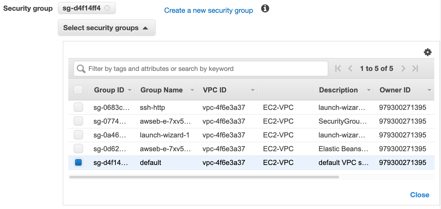Click the select-all checkbox in the header

tap(78, 90)
